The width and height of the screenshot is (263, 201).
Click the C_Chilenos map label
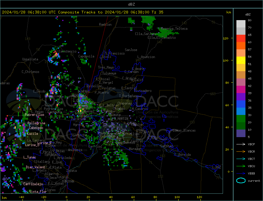[x=30, y=72]
